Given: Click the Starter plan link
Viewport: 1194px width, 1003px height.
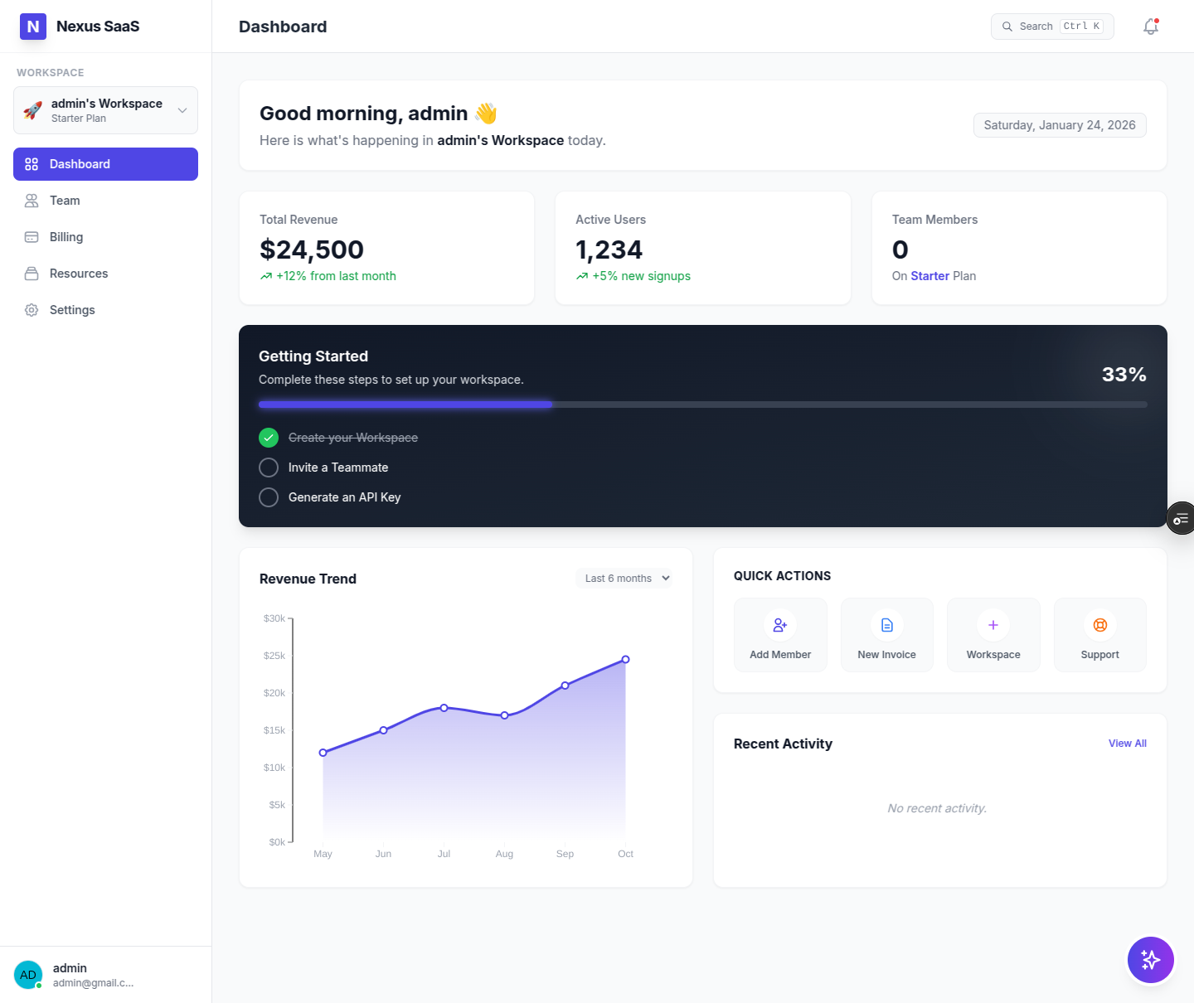Looking at the screenshot, I should [x=930, y=276].
